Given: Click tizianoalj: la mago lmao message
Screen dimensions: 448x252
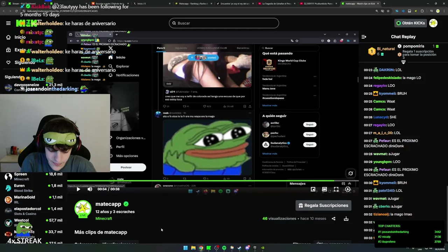Looking at the screenshot, I should click(x=388, y=214).
